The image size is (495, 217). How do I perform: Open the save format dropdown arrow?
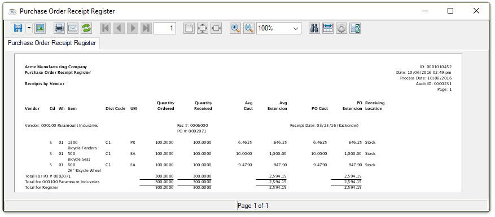pyautogui.click(x=29, y=28)
